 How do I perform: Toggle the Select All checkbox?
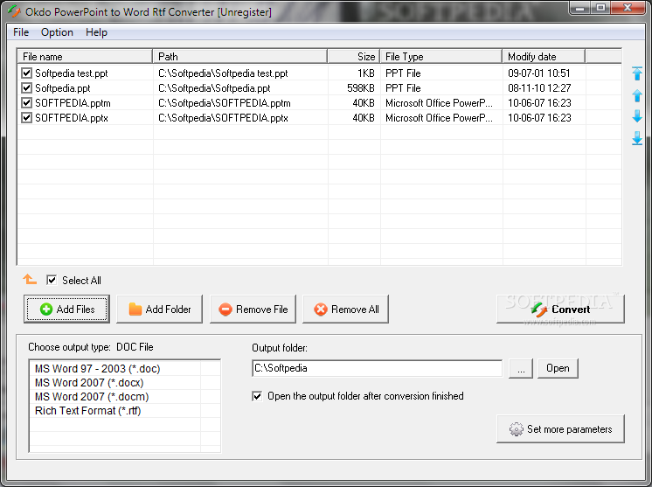coord(52,281)
